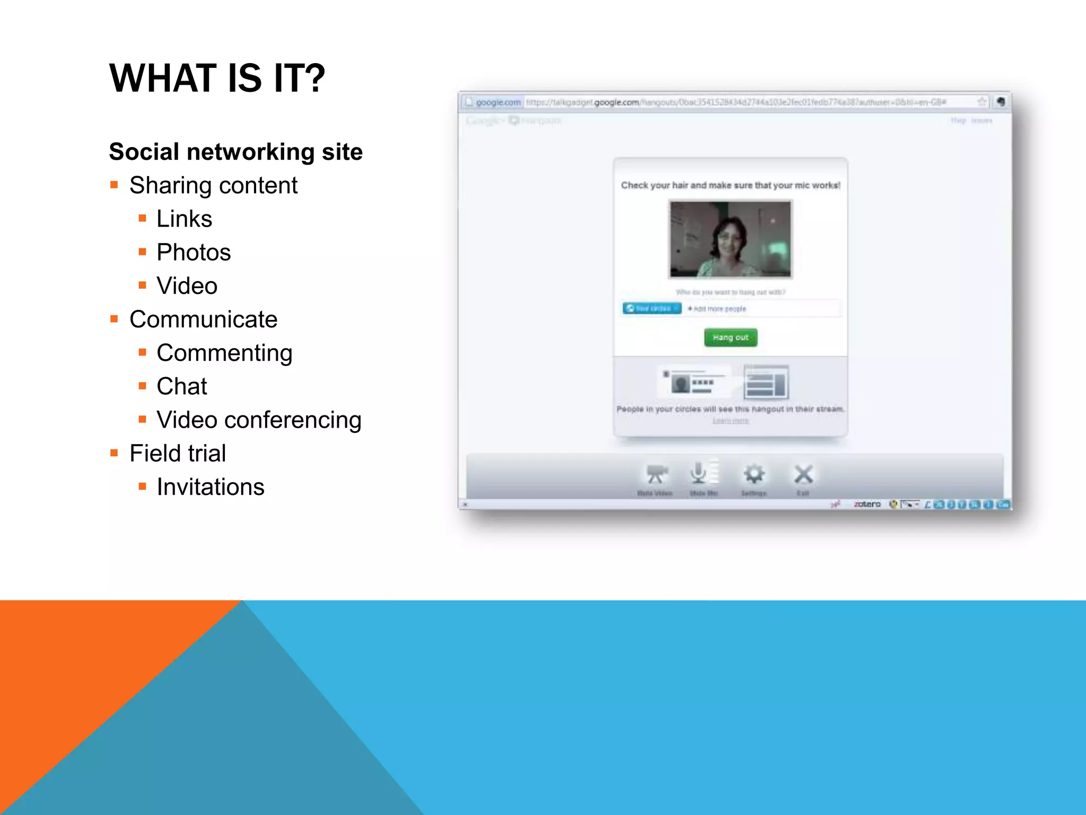1086x815 pixels.
Task: Click the Google+ Hangouts logo
Action: [513, 121]
